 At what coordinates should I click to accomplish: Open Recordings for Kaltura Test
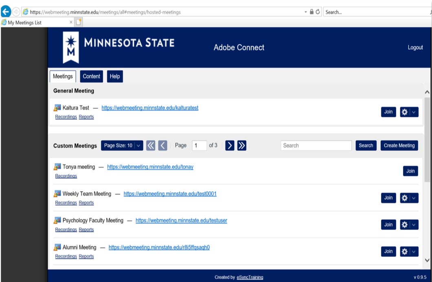[66, 117]
